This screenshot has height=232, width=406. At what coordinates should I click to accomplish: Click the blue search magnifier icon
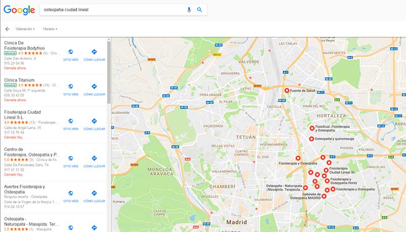tap(199, 10)
